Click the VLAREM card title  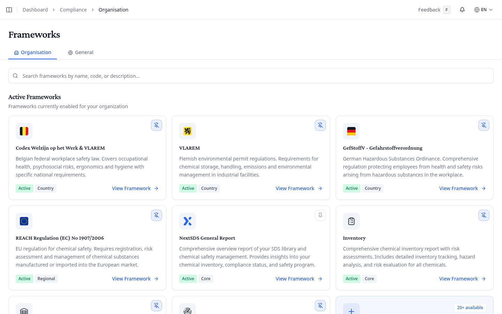(190, 148)
